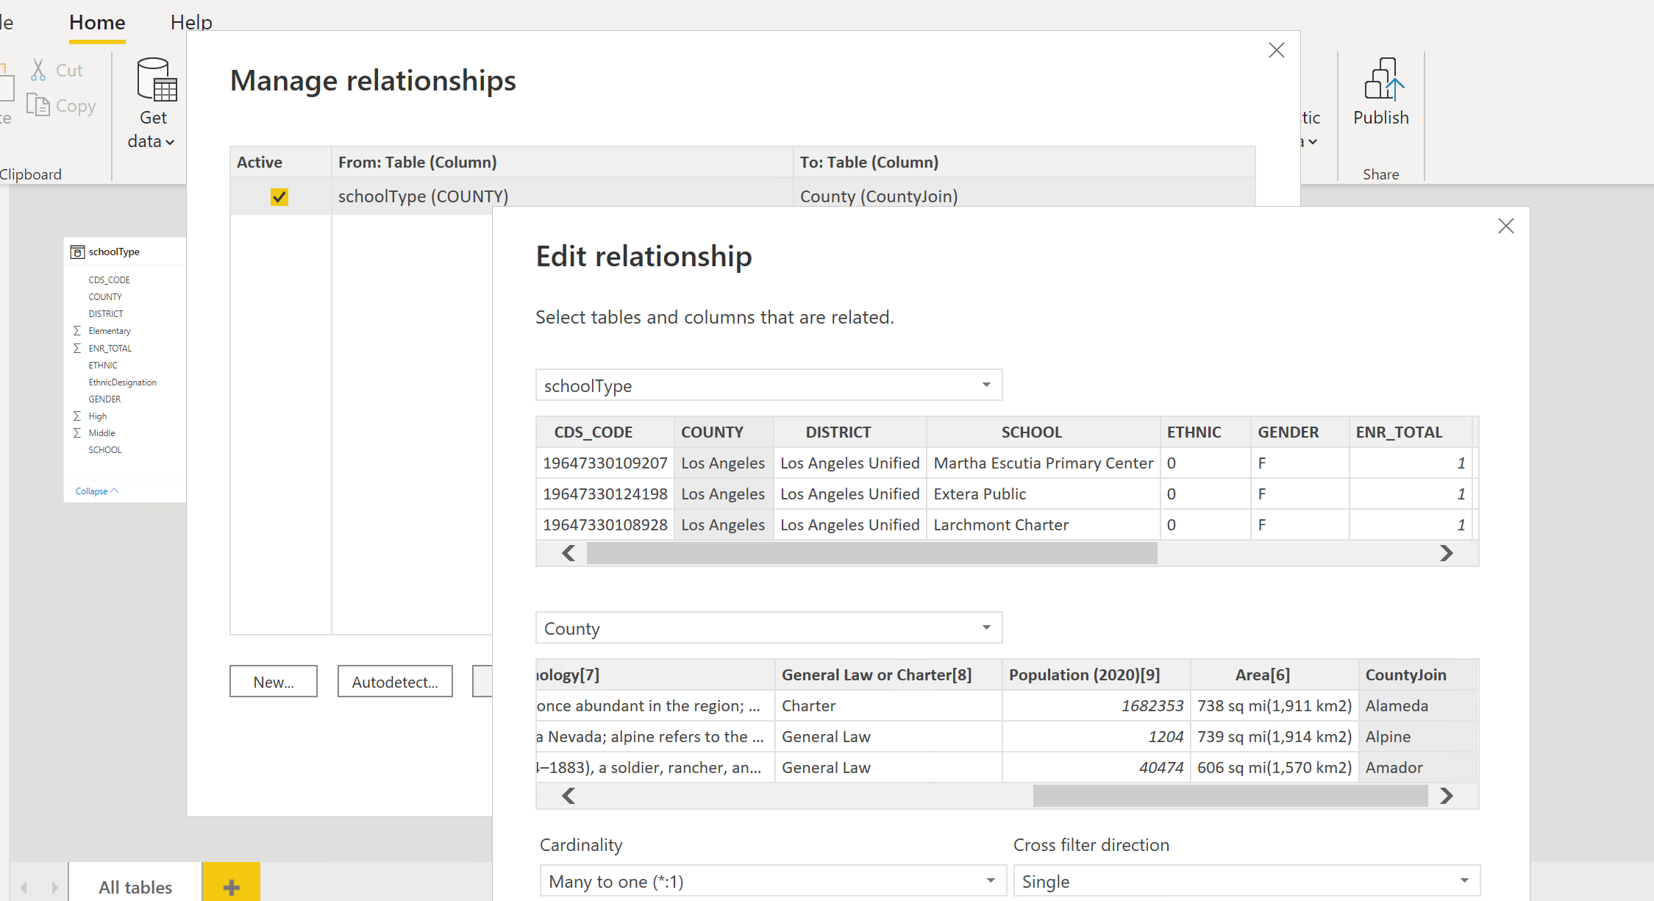Click the Autodetect... button
The image size is (1654, 901).
point(394,682)
